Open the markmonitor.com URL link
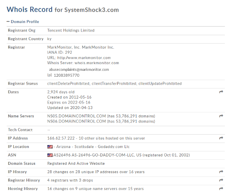Image resolution: width=231 pixels, height=195 pixels. pyautogui.click(x=84, y=57)
